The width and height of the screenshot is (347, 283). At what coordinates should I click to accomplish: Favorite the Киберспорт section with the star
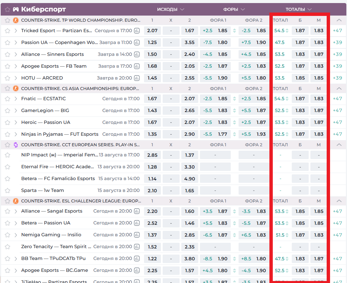(x=7, y=9)
